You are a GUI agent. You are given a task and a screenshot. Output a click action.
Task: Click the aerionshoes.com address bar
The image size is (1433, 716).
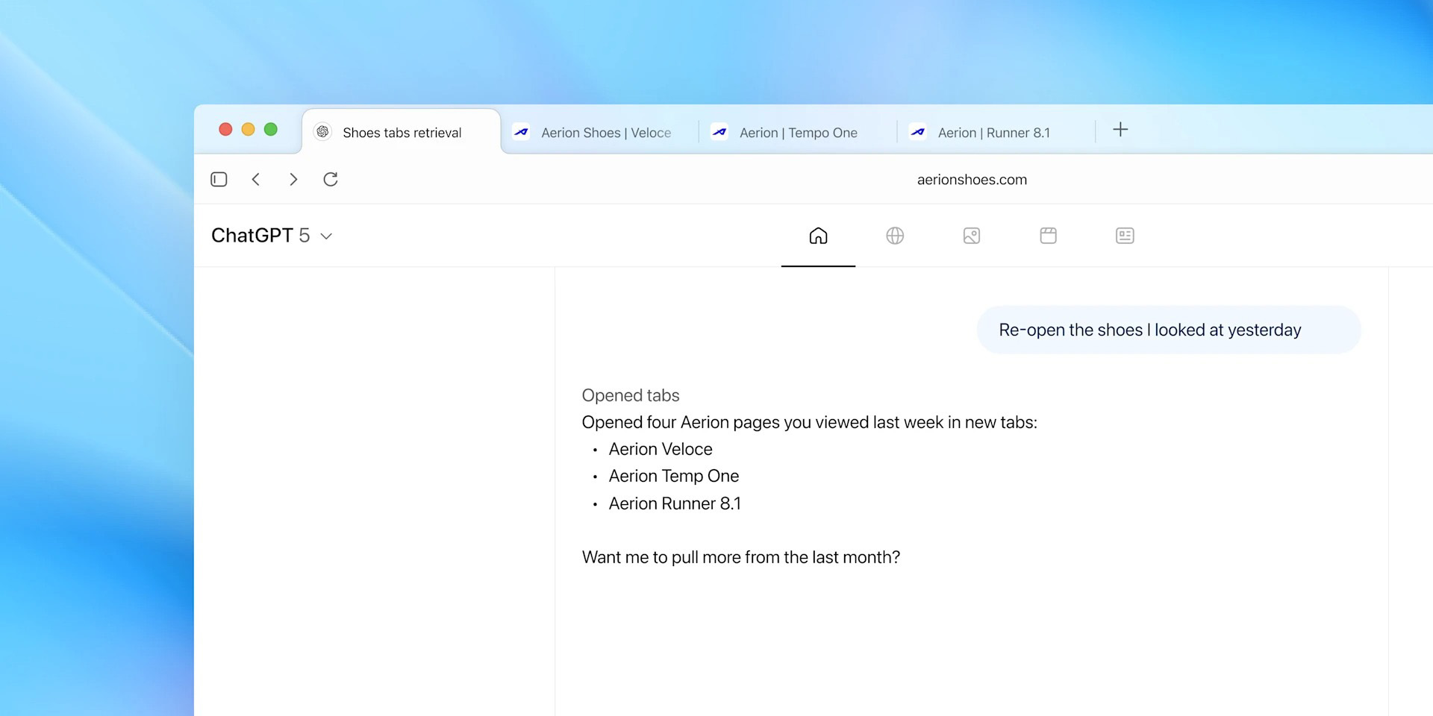972,179
